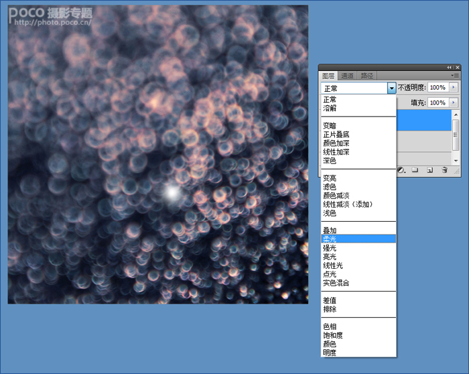Choose 颜色加深 blend mode
469x374 pixels.
(x=358, y=143)
